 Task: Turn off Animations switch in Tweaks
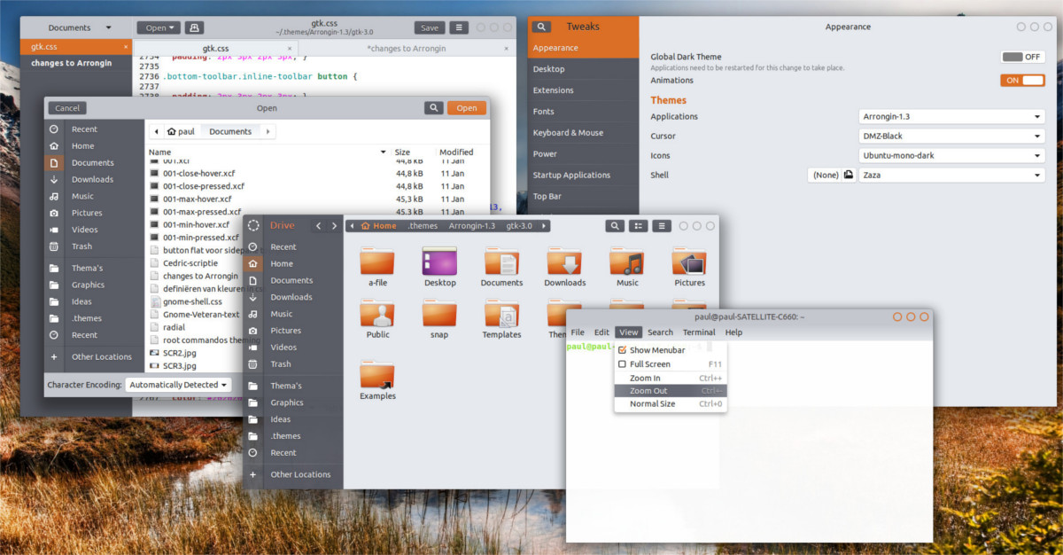(1022, 80)
